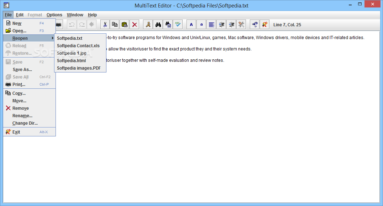Viewport: 383px width, 206px height.
Task: Click the Redo toolbar icon
Action: pos(82,25)
